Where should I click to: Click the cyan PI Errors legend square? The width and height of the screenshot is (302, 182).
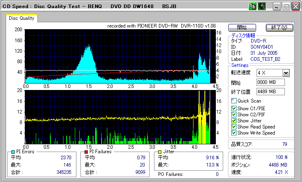pos(13,152)
